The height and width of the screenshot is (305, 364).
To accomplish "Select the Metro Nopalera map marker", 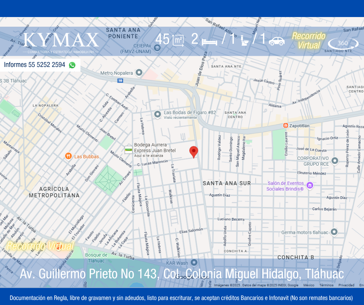I will tap(139, 73).
